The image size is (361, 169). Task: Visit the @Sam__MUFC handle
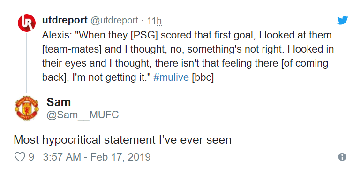pos(83,115)
